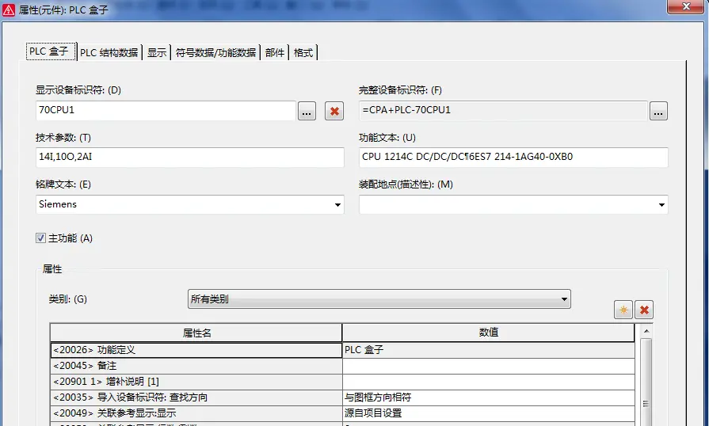Screen dimensions: 709x426
Task: Select the <20045> 备注 row
Action: pos(196,366)
